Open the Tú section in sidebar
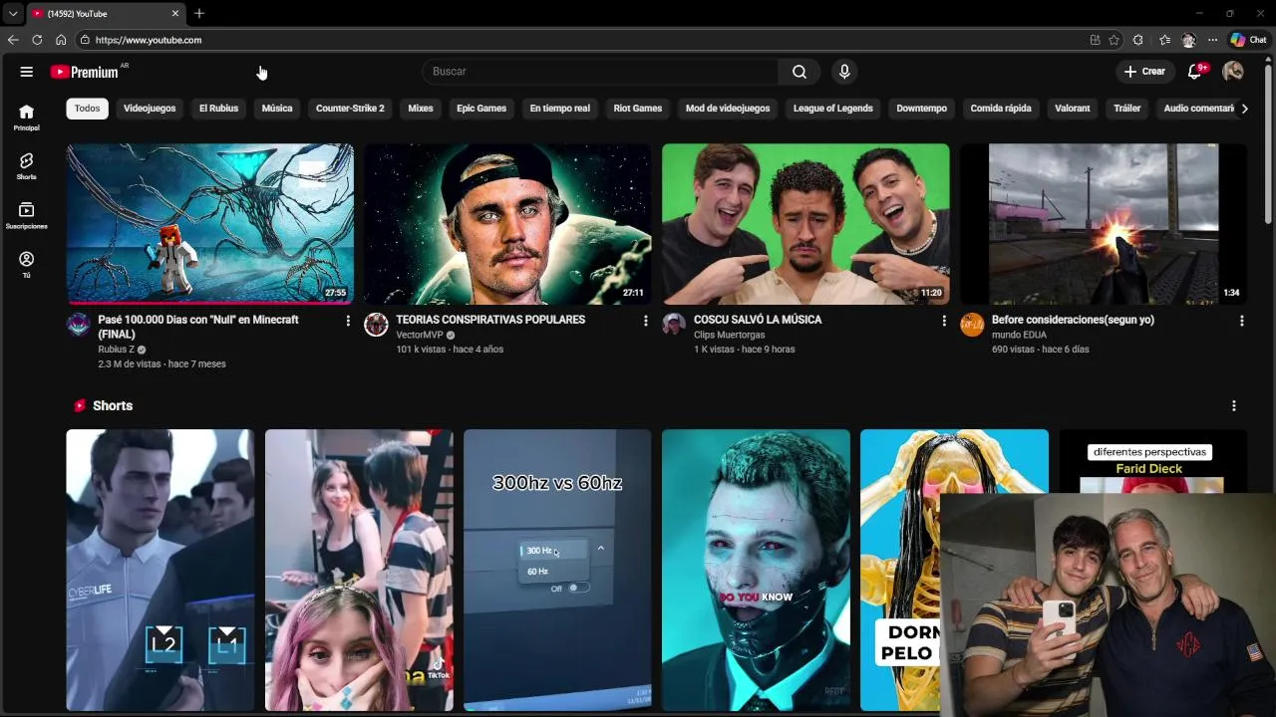 point(27,264)
